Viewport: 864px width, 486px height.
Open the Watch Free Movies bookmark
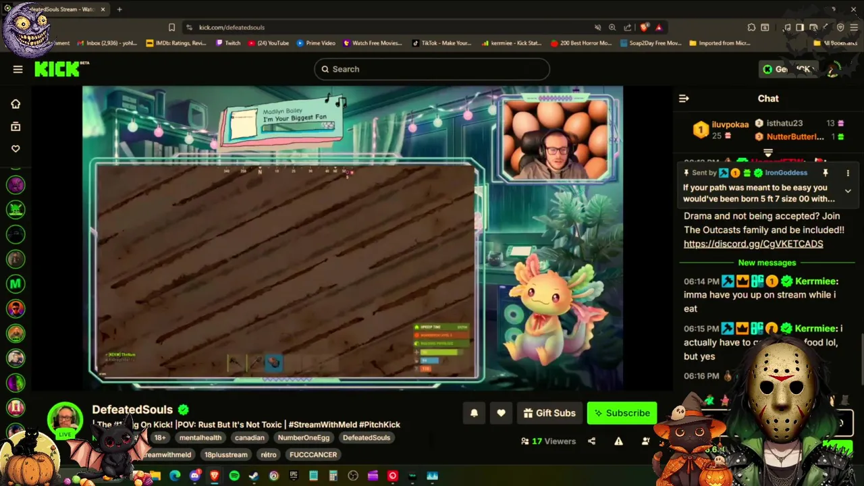[x=373, y=43]
